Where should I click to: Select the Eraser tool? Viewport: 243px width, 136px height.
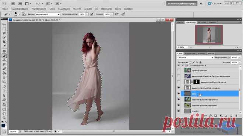click(4, 69)
